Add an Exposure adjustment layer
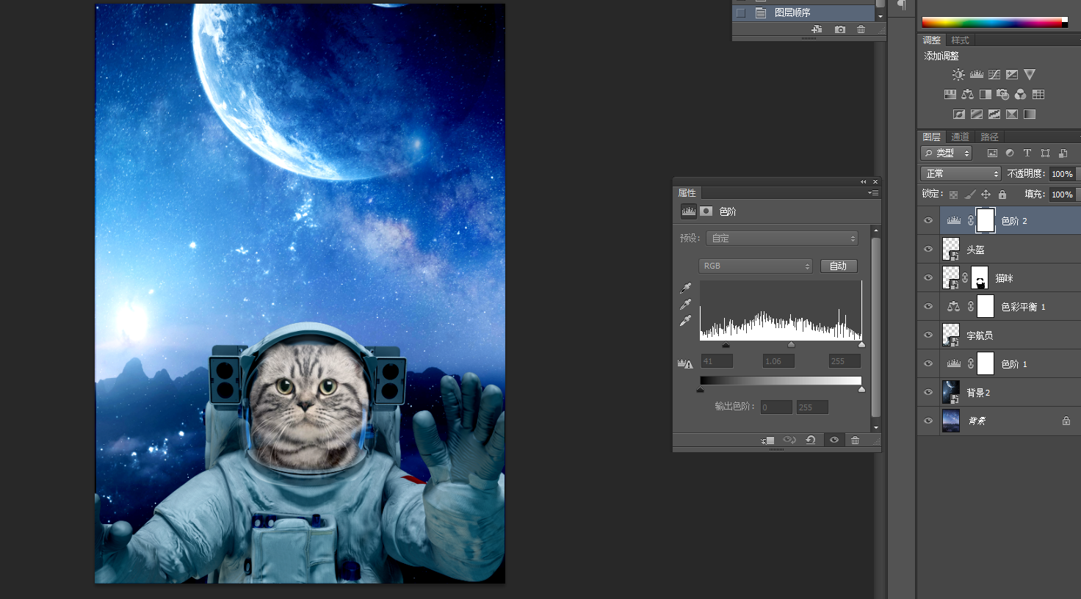This screenshot has width=1081, height=599. coord(1012,75)
